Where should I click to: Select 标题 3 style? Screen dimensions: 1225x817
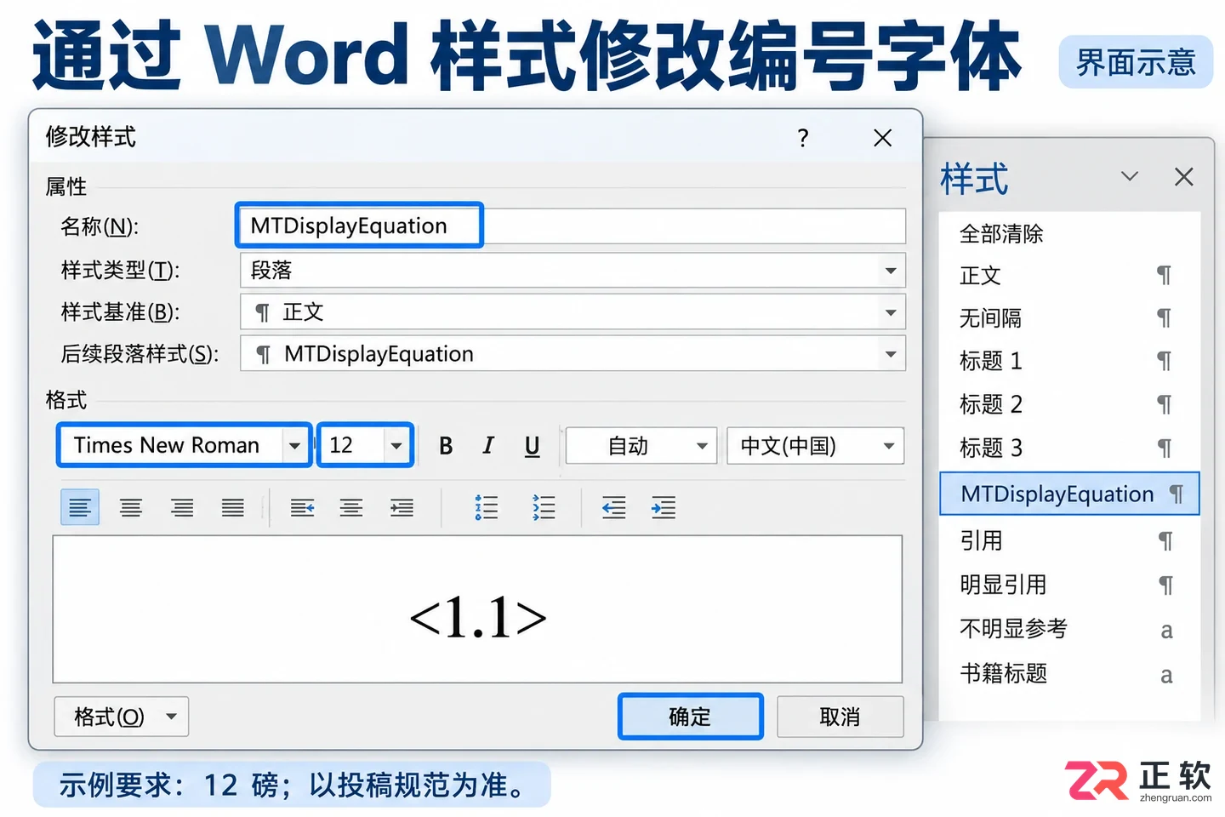click(1069, 448)
